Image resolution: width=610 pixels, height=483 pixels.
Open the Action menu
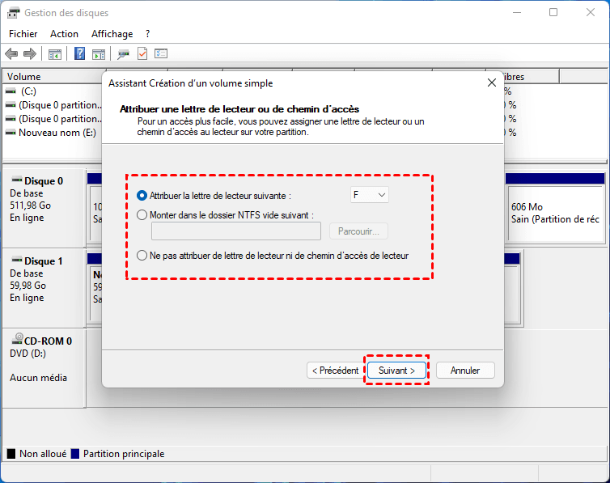(64, 34)
